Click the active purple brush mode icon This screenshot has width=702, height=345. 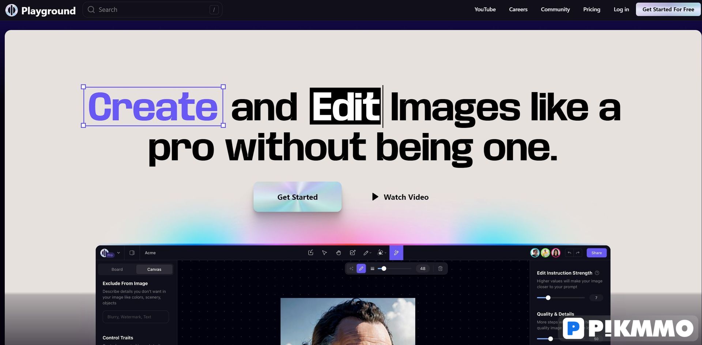(x=361, y=268)
